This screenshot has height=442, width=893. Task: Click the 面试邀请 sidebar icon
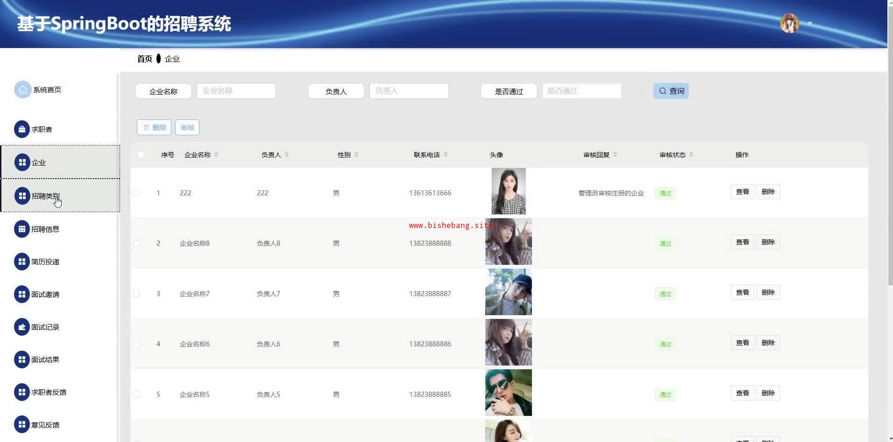[x=22, y=294]
